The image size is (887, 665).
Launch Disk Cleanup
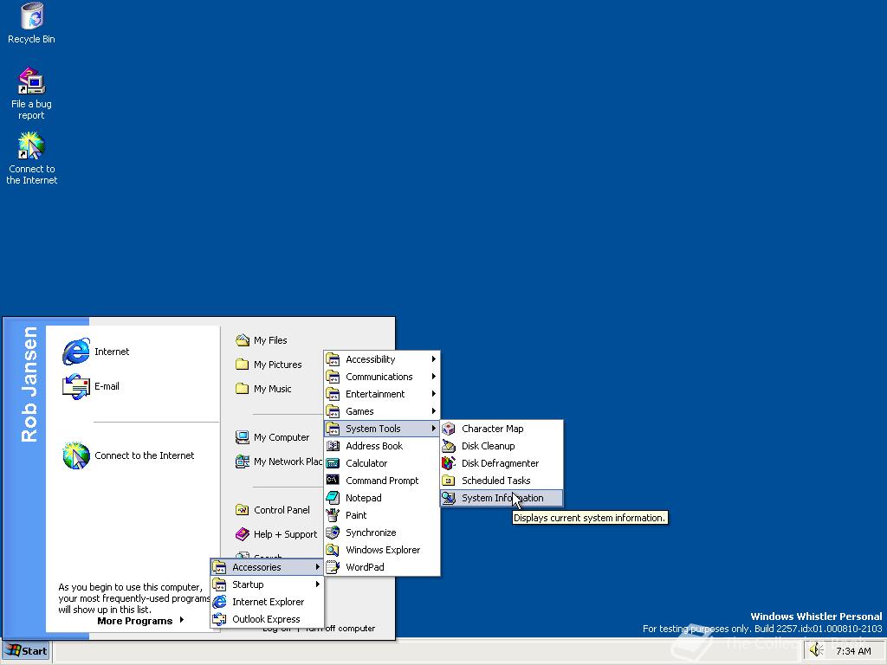pyautogui.click(x=502, y=446)
